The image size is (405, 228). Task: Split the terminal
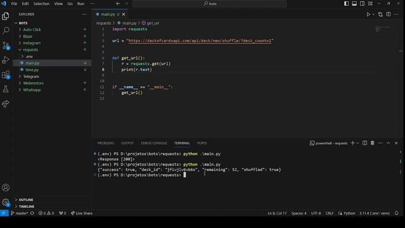tap(364, 143)
